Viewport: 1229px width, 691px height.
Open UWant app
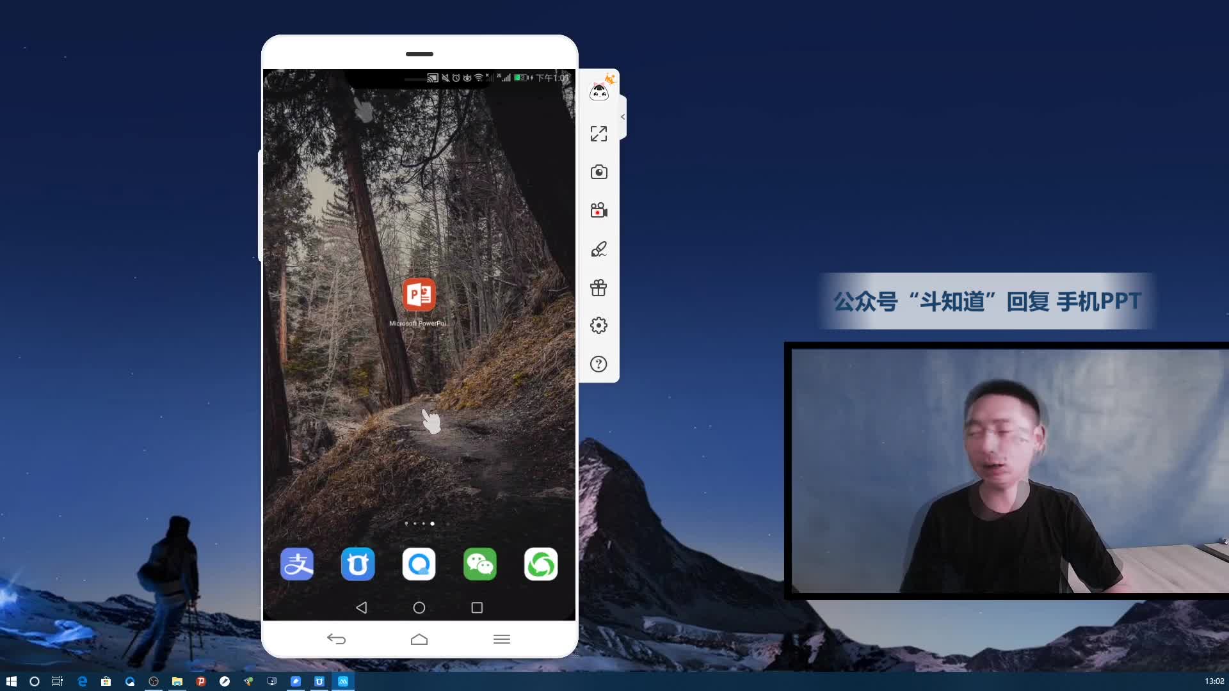(x=358, y=564)
